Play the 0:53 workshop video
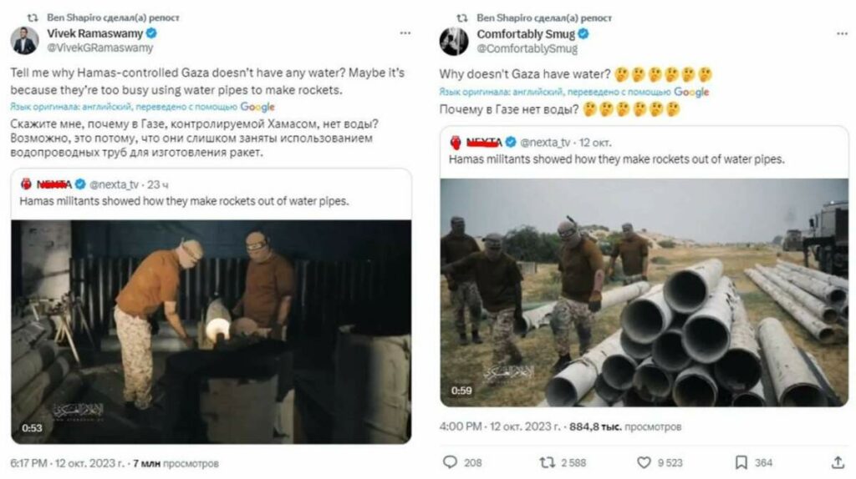 click(211, 331)
